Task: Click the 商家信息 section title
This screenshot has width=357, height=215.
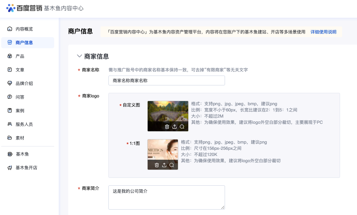Action: 96,56
